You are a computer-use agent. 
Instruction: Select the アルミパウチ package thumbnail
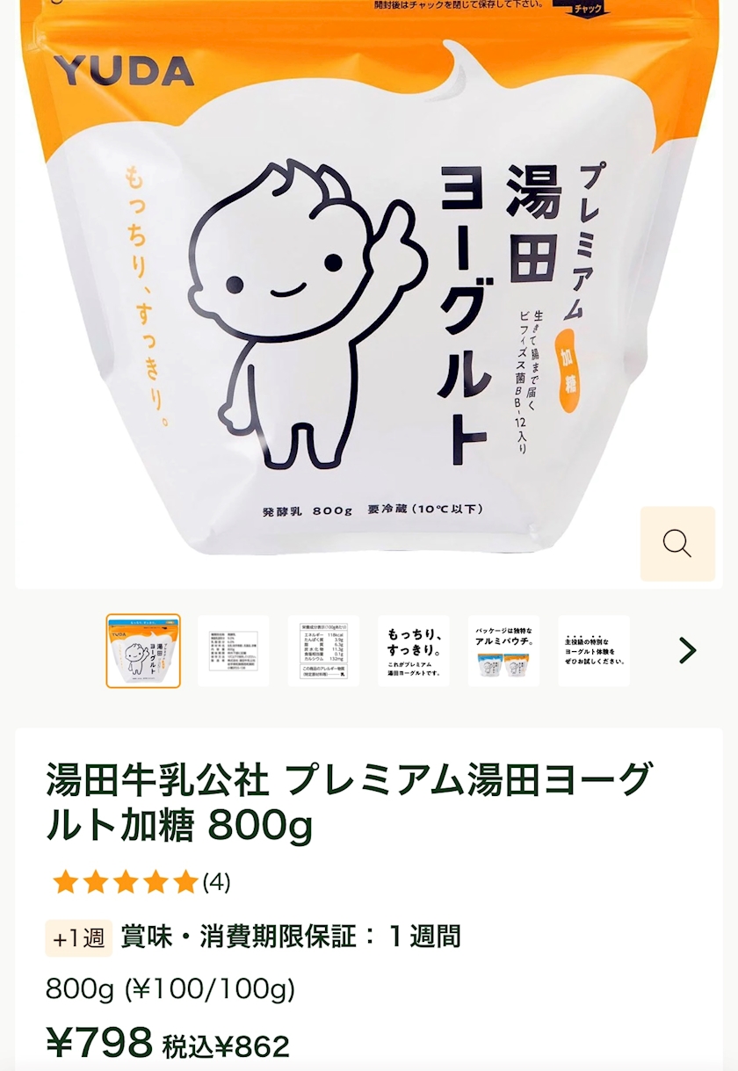point(504,651)
